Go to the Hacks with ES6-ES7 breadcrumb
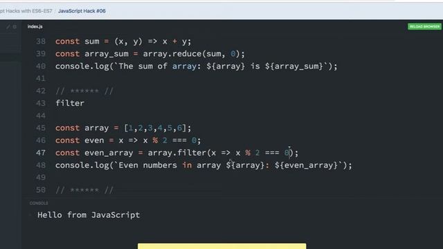 pos(26,11)
